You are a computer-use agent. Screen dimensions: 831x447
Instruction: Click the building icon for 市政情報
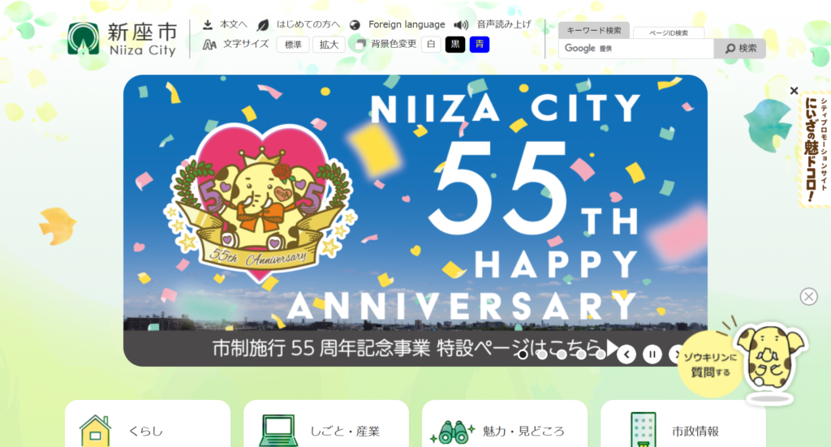(x=644, y=430)
